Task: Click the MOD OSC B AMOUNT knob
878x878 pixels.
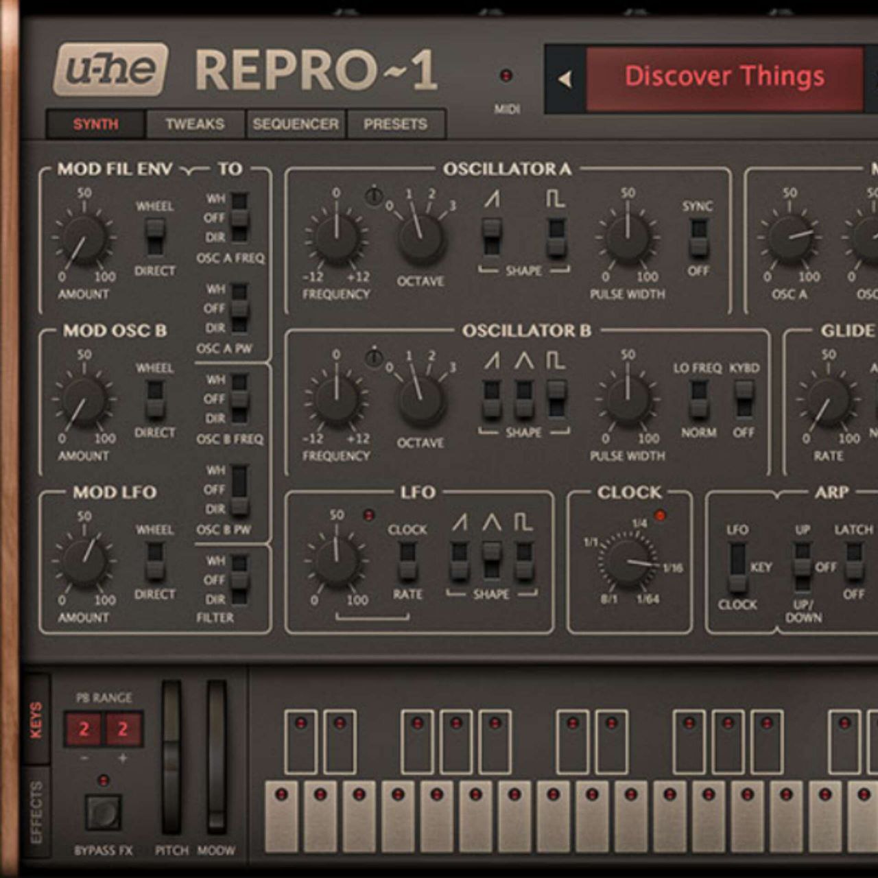Action: (x=84, y=401)
